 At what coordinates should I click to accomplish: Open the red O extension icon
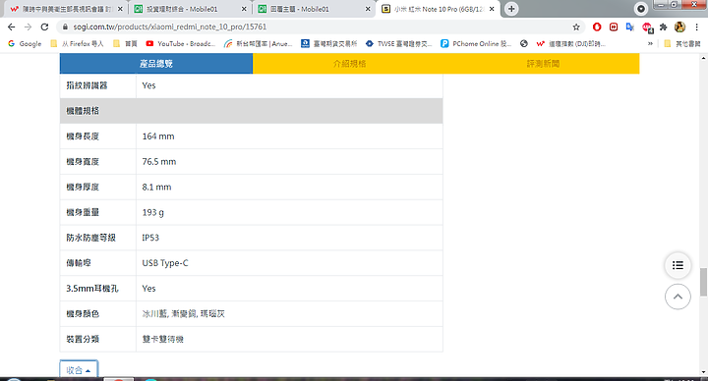tap(597, 27)
